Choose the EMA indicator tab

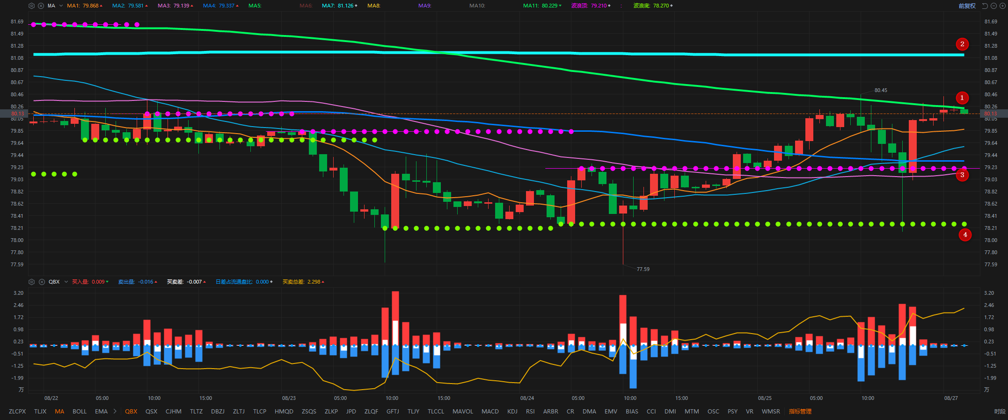tap(101, 411)
